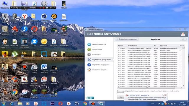Go back via the Служебные программы button
The image size is (189, 106).
tap(127, 39)
